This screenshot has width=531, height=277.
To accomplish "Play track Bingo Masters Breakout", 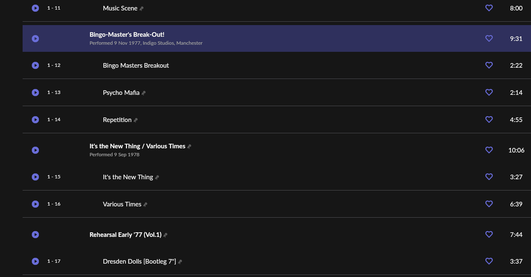I will point(36,65).
